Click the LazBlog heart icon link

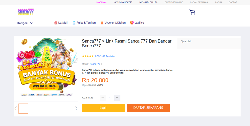coord(132,23)
